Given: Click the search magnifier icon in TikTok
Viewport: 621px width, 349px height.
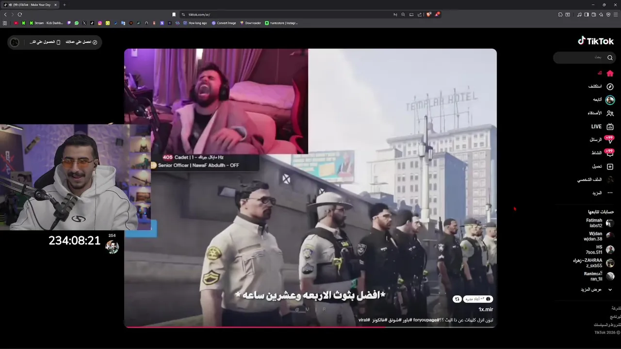Looking at the screenshot, I should [610, 58].
